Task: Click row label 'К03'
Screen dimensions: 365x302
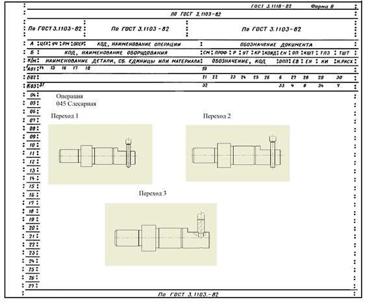Action: coord(31,86)
